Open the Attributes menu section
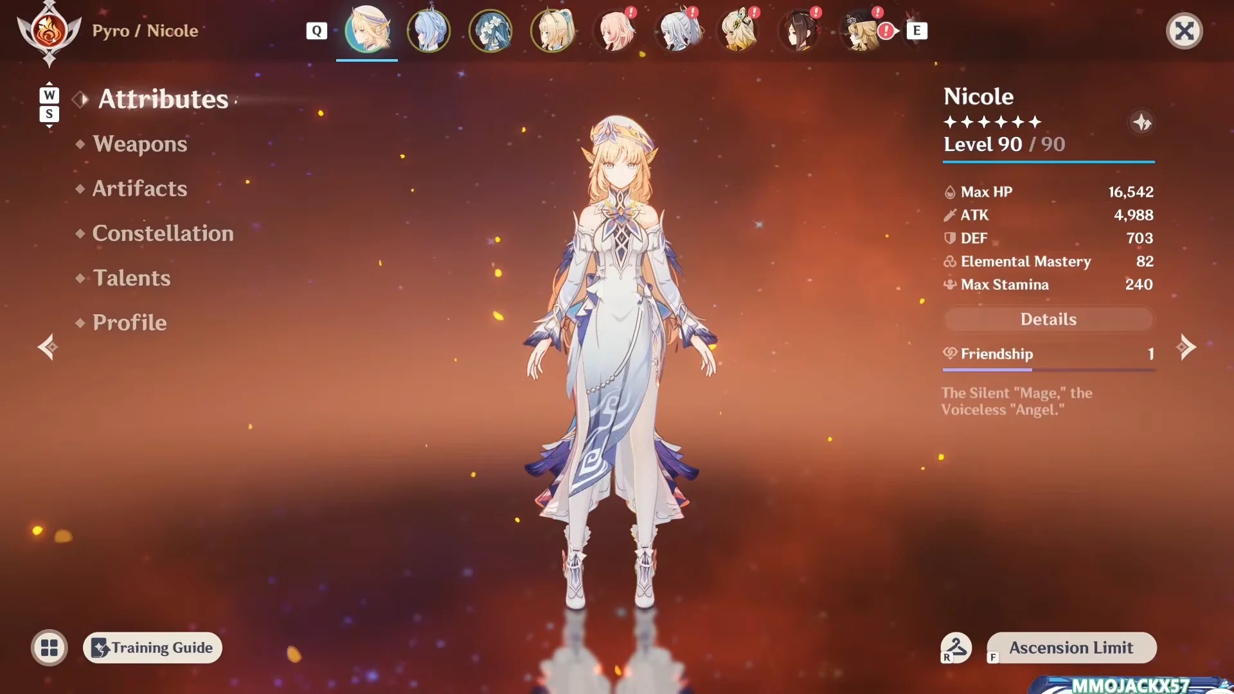1234x694 pixels. 163,99
